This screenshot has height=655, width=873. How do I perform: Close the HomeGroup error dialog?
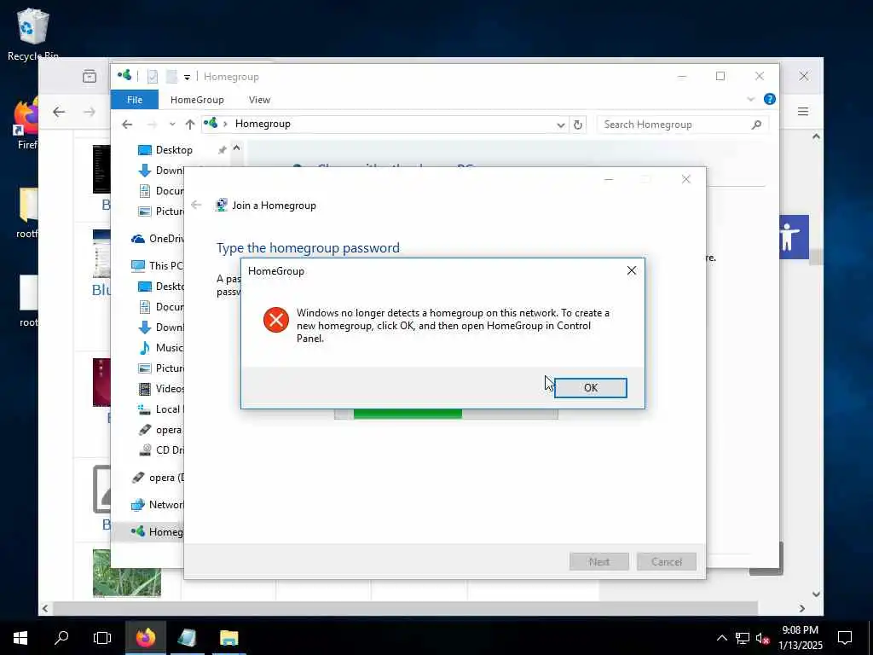coord(632,270)
